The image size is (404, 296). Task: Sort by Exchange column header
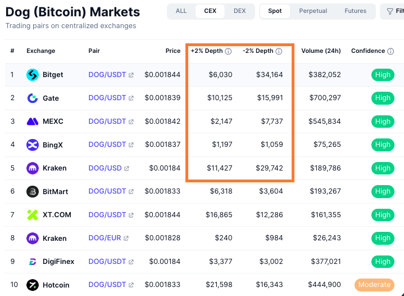point(40,51)
